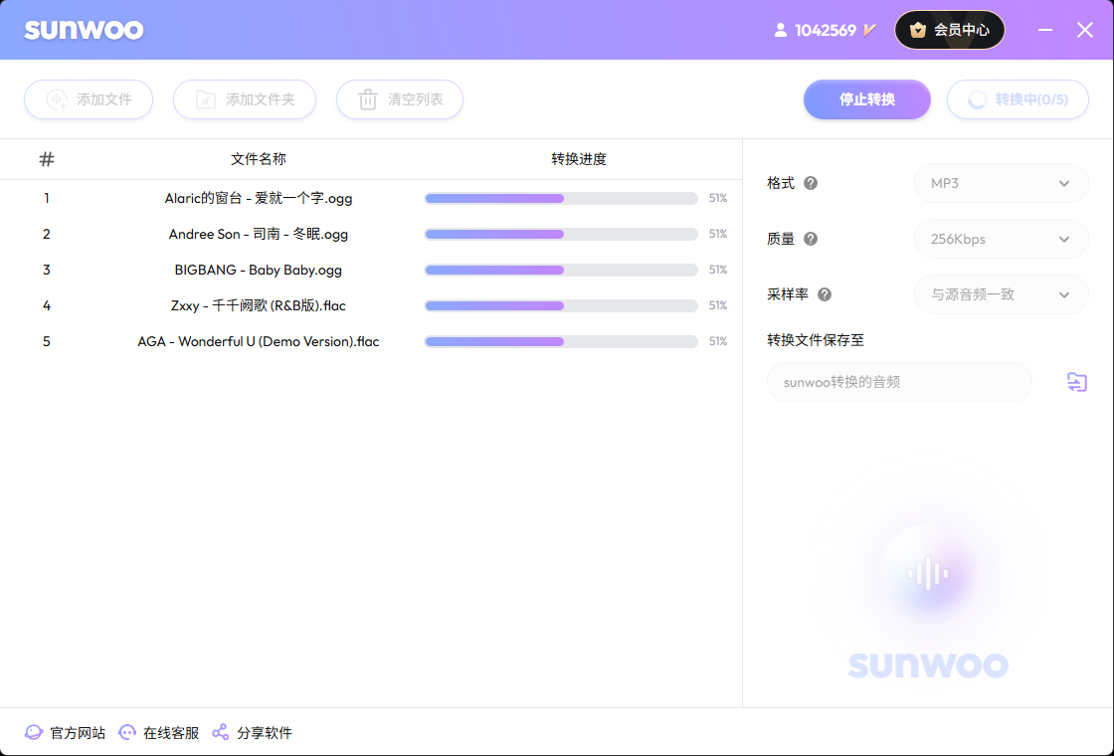Expand the 256Kbps quality dropdown
This screenshot has width=1114, height=756.
coord(1001,239)
